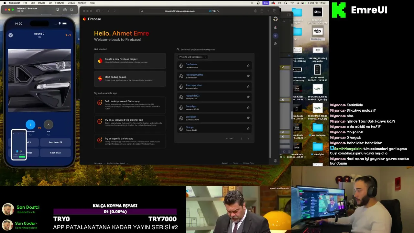Screen dimensions: 414x233
Task: Open the I/O menu
Action: coord(50,3)
